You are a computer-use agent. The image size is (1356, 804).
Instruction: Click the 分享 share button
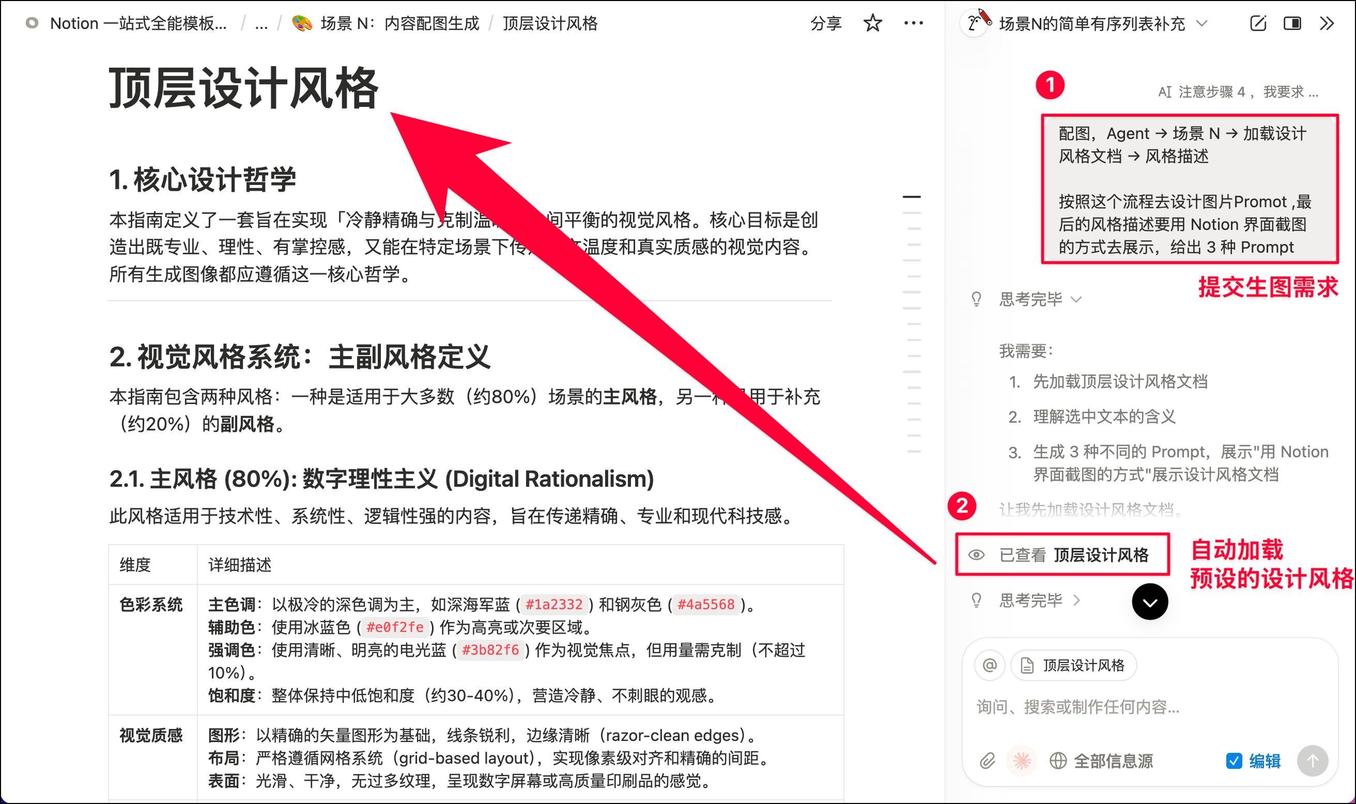tap(826, 23)
